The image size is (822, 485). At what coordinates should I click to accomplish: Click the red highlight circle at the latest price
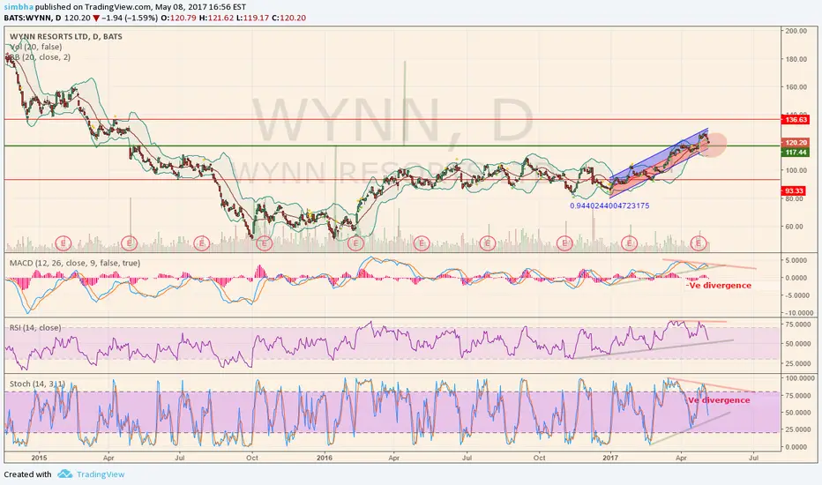tap(713, 145)
